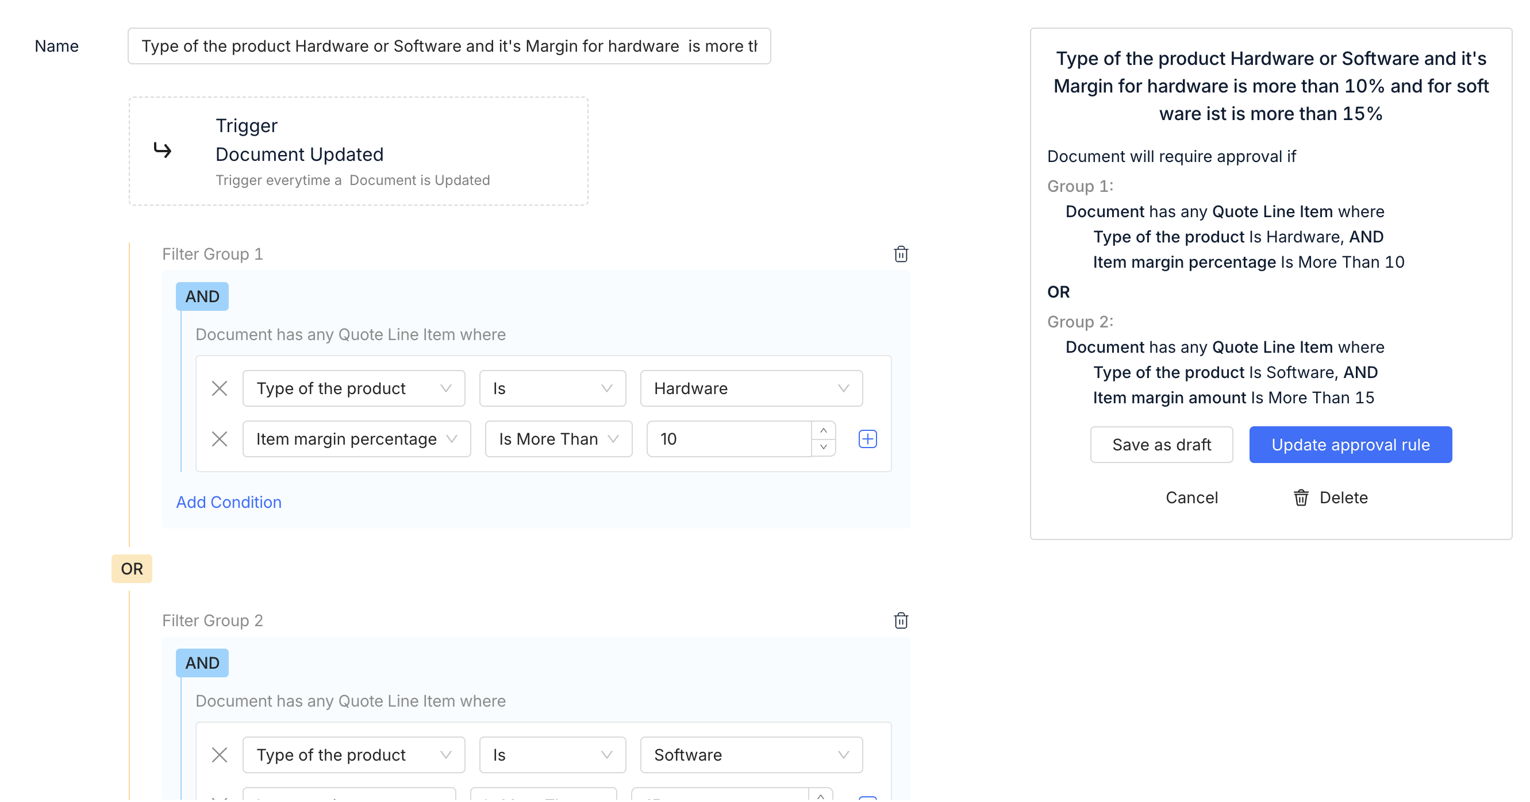Delete Filter Group 2 with trash icon
The width and height of the screenshot is (1530, 802).
[x=901, y=620]
